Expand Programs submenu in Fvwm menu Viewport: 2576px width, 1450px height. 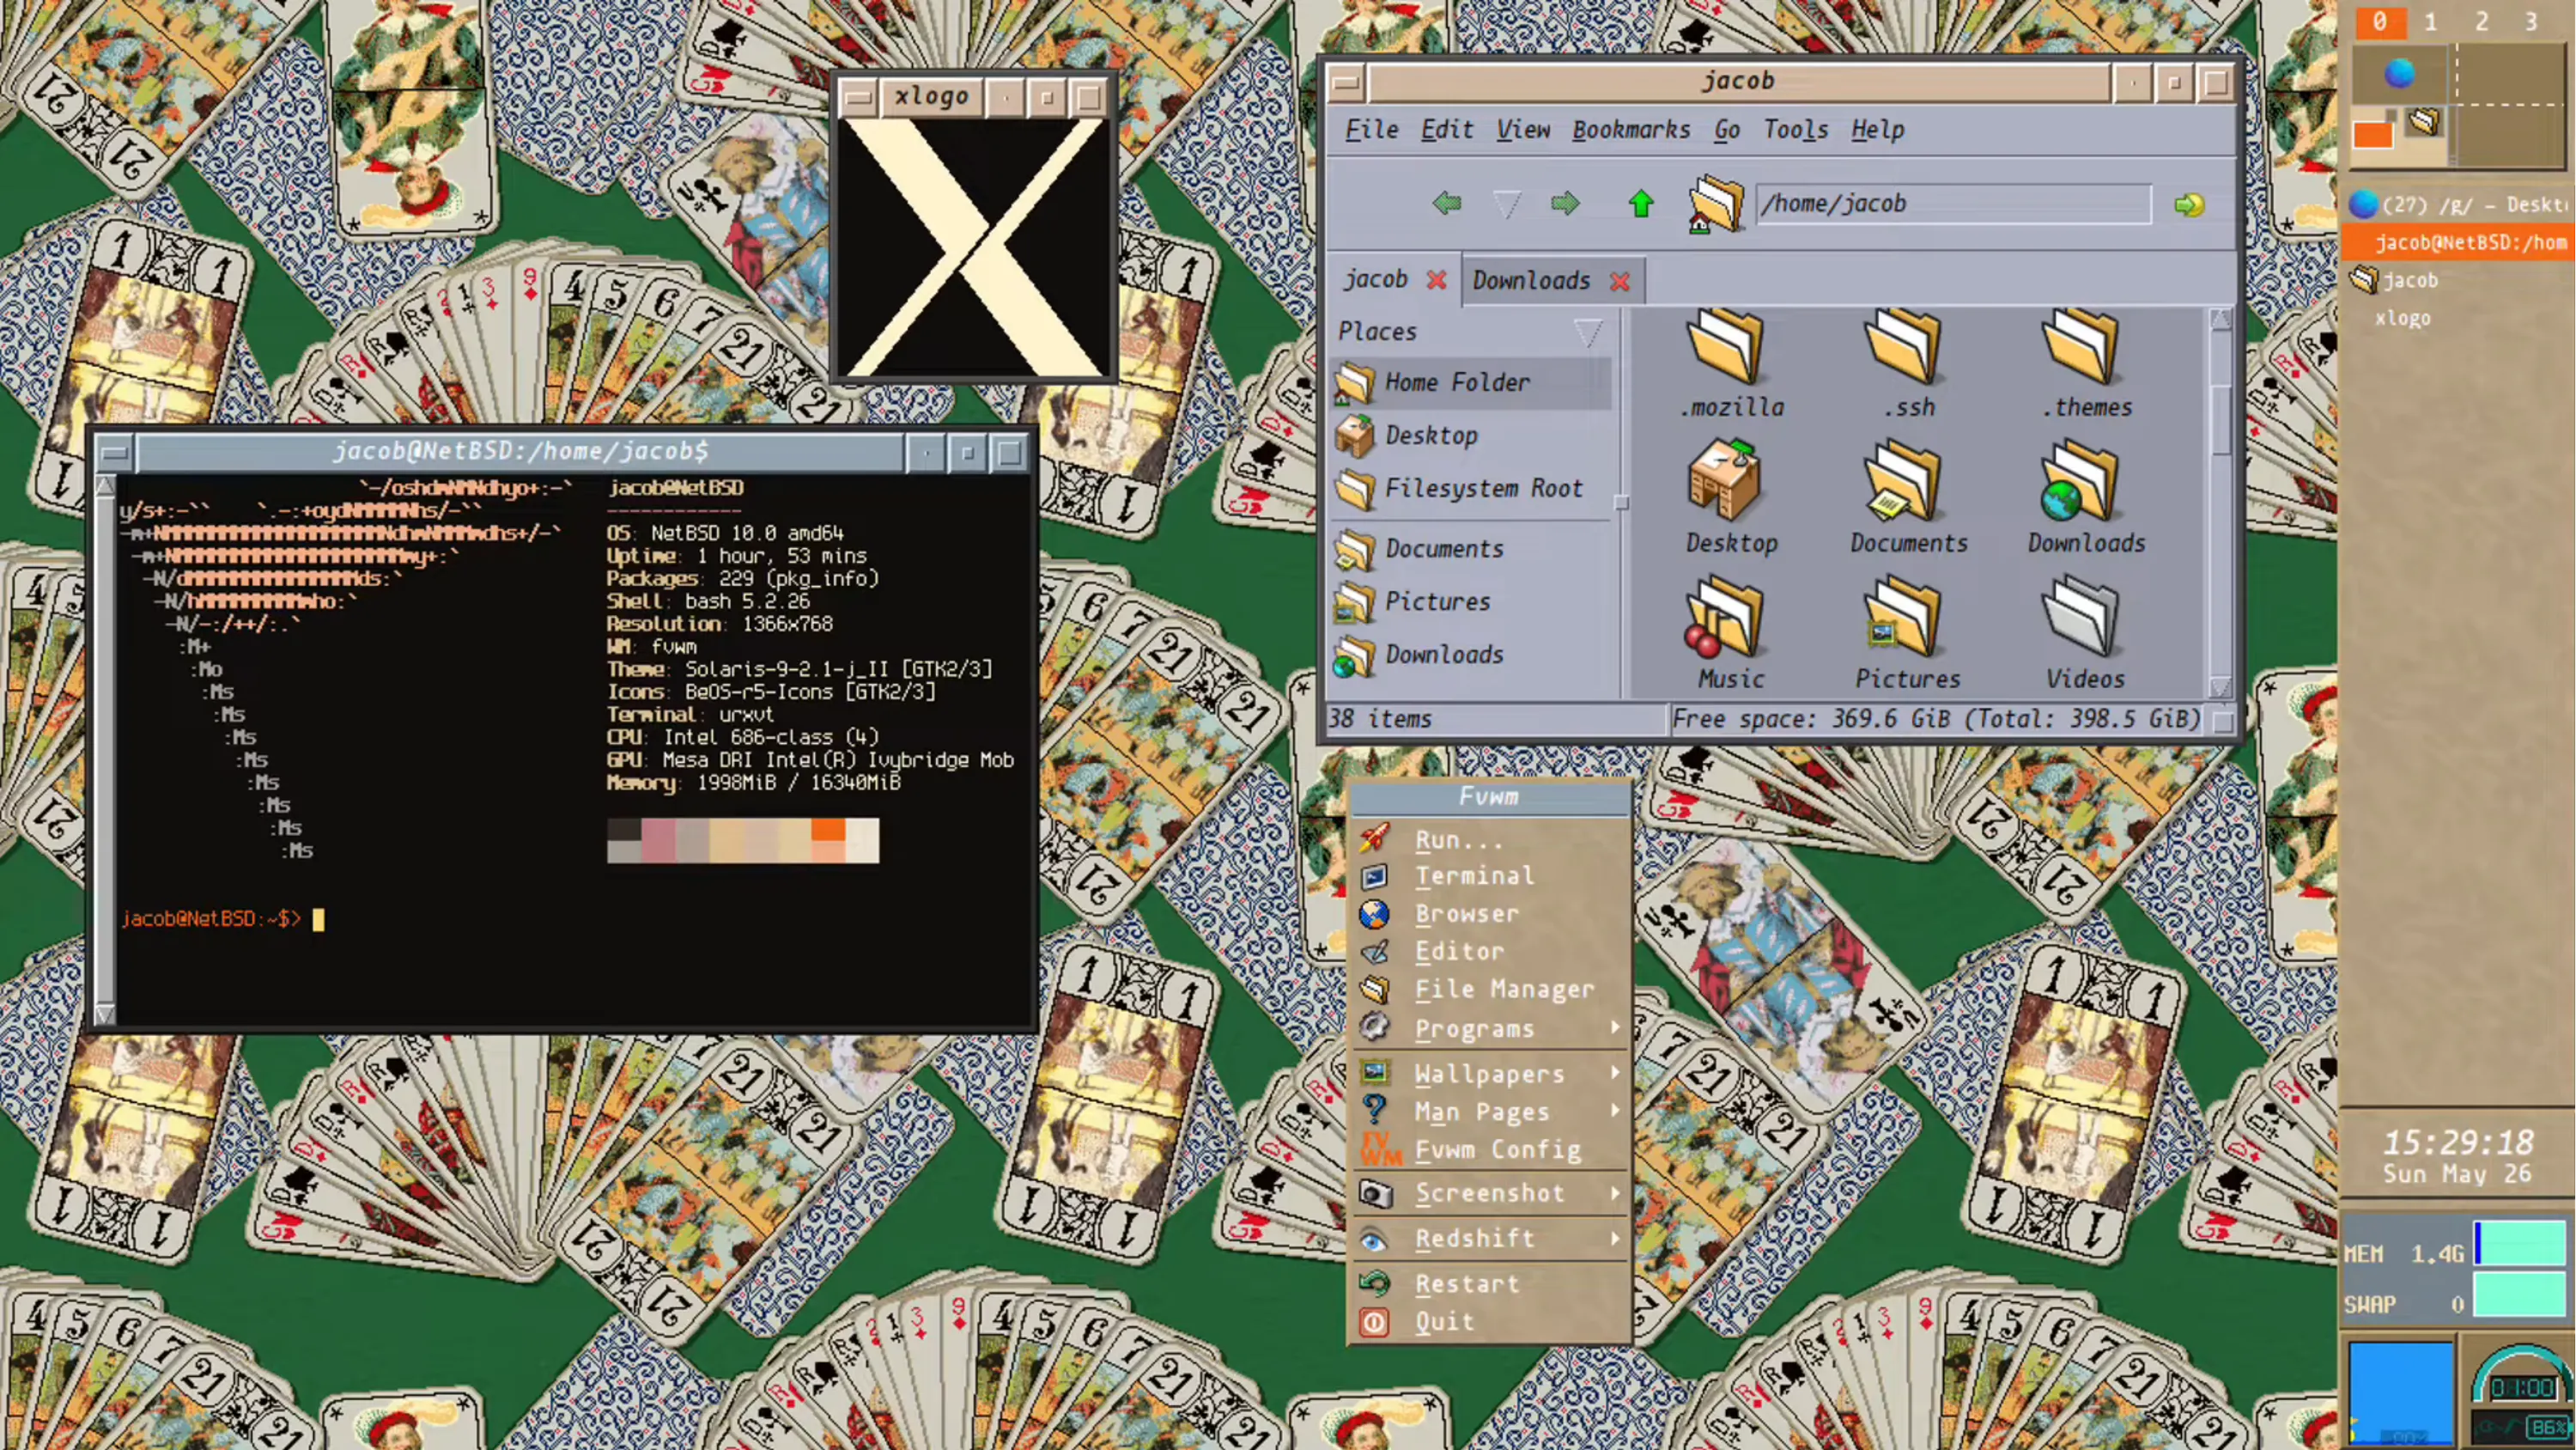(1490, 1029)
